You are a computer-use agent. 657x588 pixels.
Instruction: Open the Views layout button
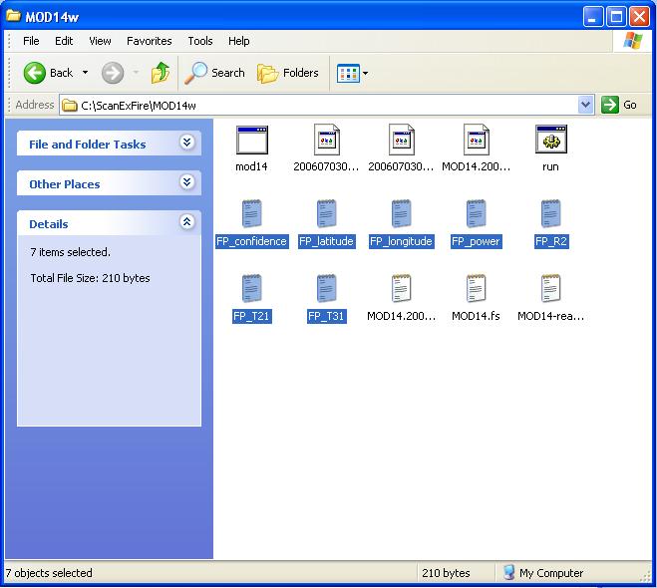348,74
